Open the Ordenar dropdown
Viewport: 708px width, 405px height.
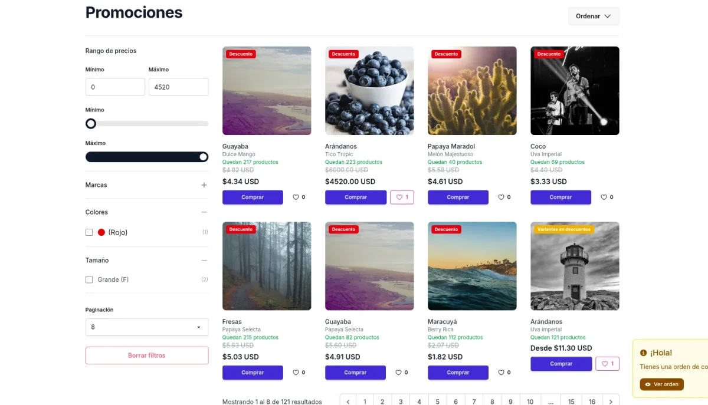click(594, 16)
